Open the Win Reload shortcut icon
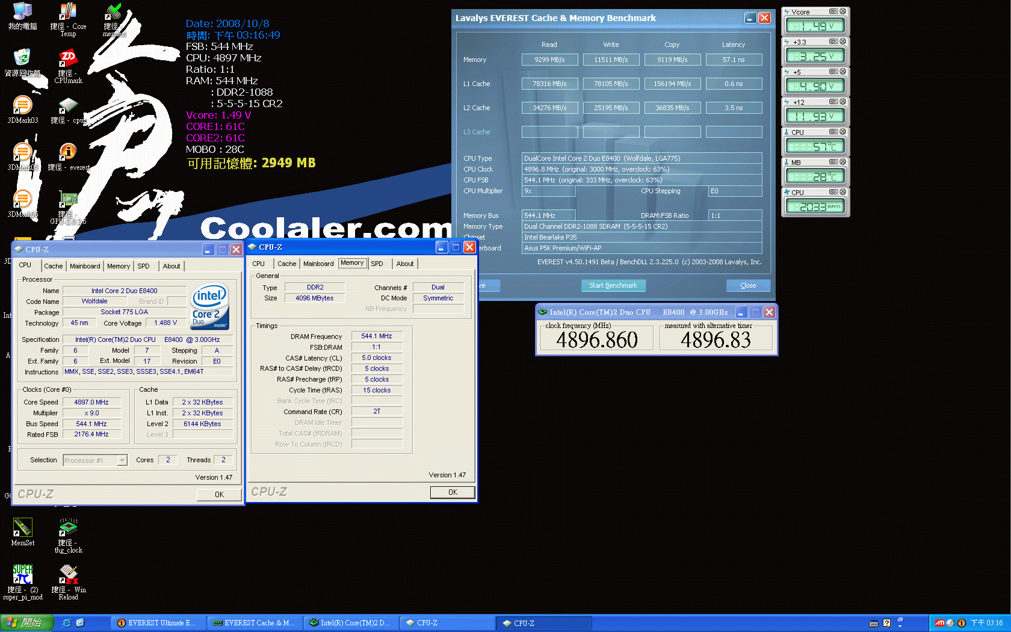 click(x=68, y=583)
